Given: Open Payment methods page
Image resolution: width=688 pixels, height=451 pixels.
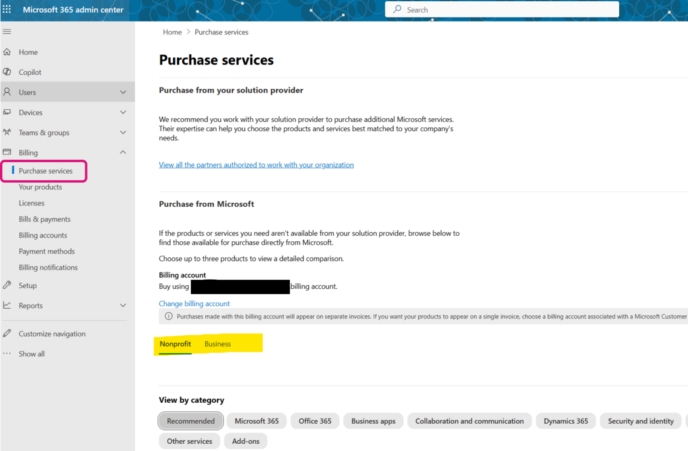Looking at the screenshot, I should pyautogui.click(x=46, y=251).
